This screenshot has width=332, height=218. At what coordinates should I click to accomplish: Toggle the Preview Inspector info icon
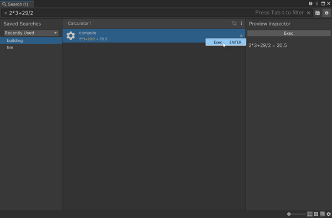(x=326, y=13)
